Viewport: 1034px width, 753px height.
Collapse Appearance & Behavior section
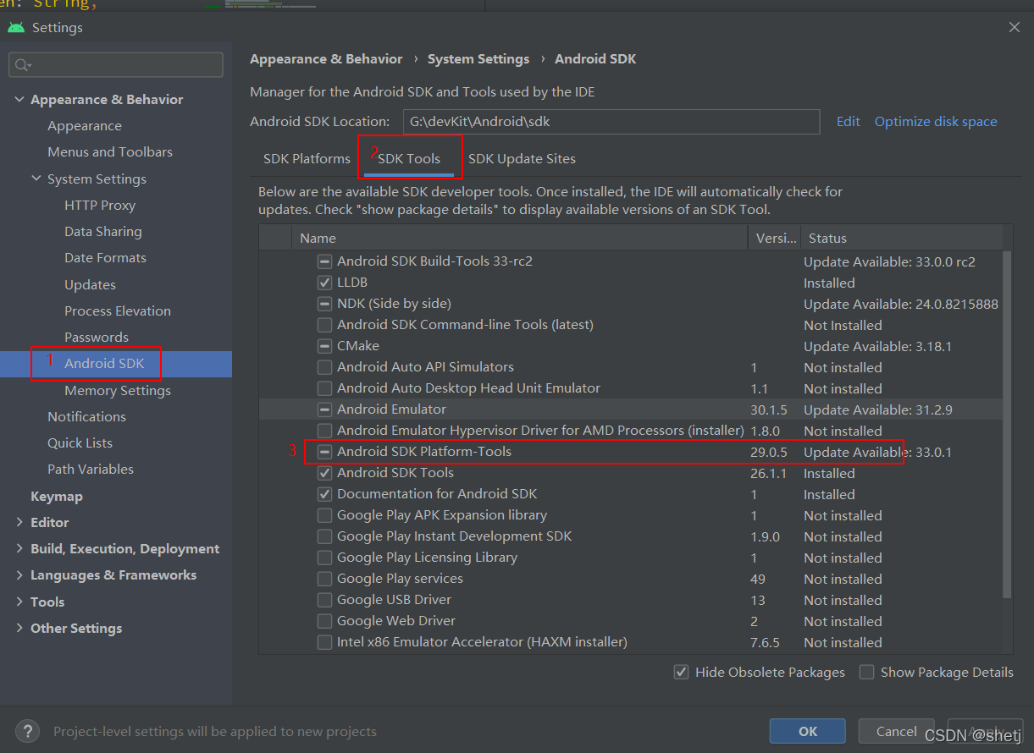pos(19,100)
